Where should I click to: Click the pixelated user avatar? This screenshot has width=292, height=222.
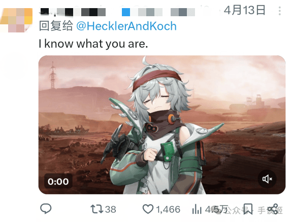click(x=16, y=20)
